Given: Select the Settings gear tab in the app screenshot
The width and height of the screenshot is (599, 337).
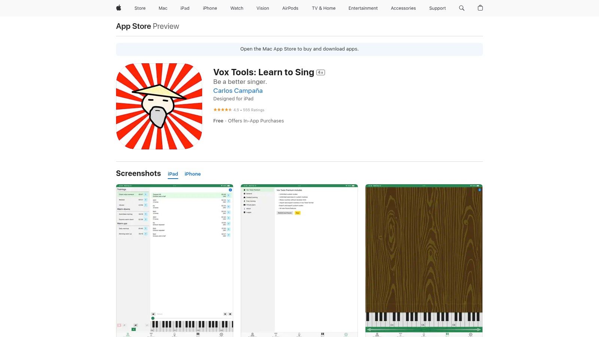Looking at the screenshot, I should click(221, 334).
